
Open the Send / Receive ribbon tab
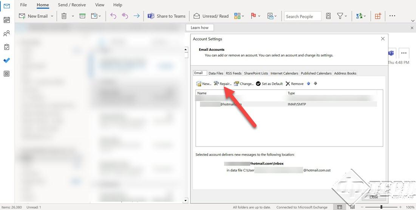[72, 5]
